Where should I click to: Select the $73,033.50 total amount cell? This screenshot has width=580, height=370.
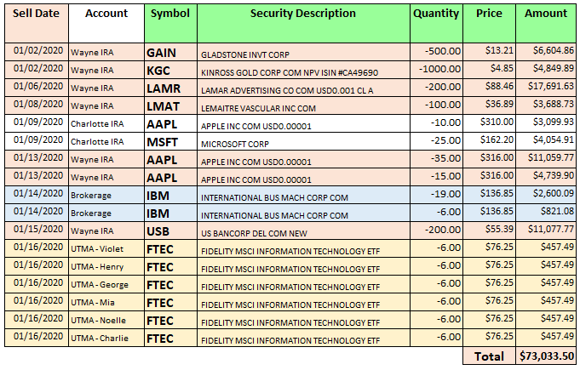[x=545, y=356]
